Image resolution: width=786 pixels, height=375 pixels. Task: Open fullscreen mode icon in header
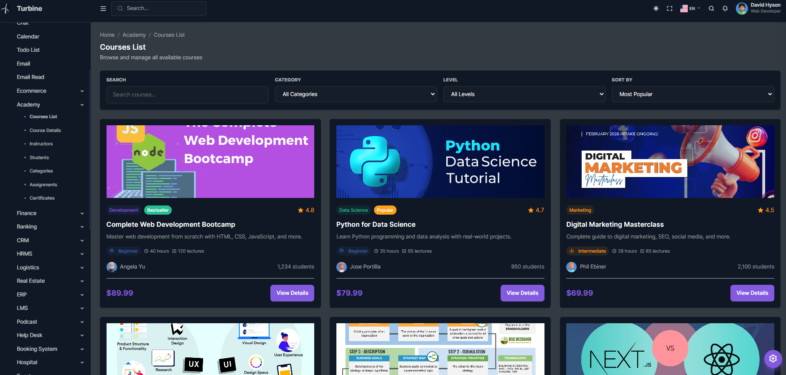point(669,8)
